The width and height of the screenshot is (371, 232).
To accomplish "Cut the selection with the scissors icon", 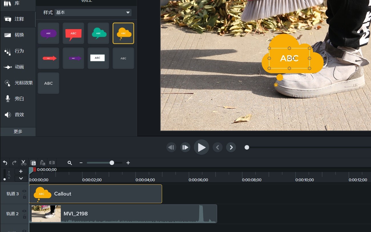I will point(23,162).
